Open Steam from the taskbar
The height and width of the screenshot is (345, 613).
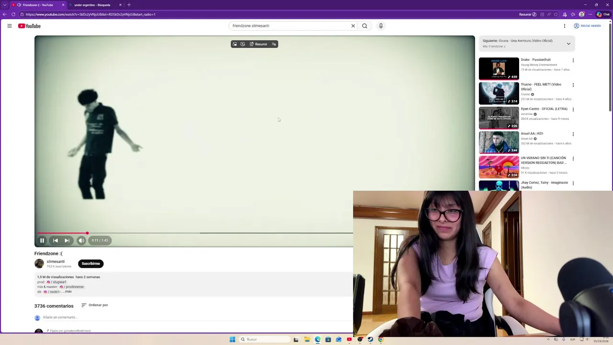pos(370,339)
